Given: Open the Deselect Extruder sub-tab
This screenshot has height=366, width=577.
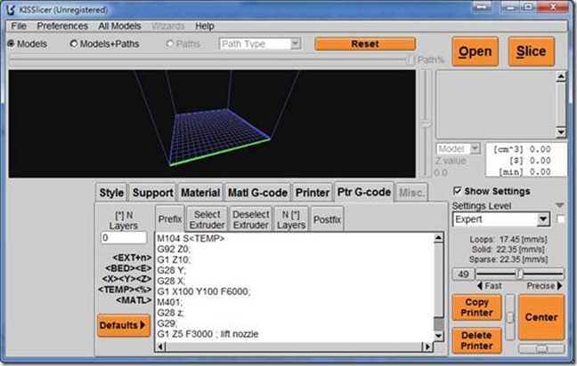Looking at the screenshot, I should 250,219.
